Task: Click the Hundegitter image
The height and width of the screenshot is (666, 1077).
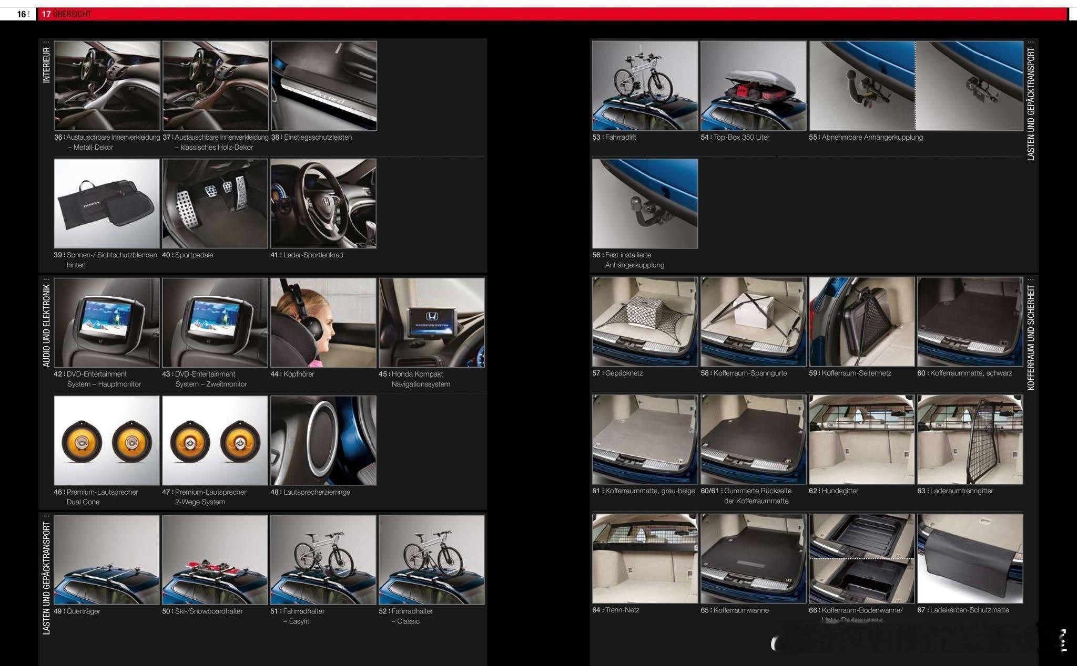Action: pyautogui.click(x=861, y=440)
